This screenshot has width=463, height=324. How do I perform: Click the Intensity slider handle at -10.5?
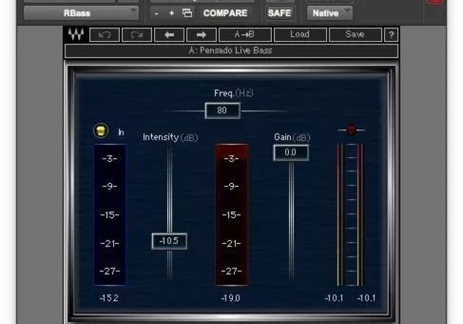coord(169,241)
